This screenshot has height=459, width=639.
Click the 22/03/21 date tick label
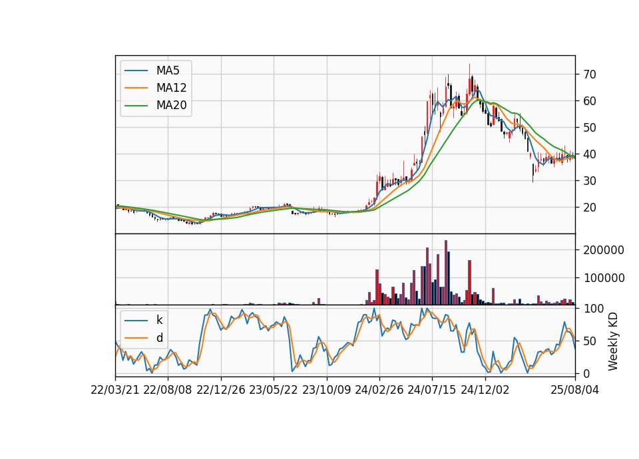tap(115, 390)
